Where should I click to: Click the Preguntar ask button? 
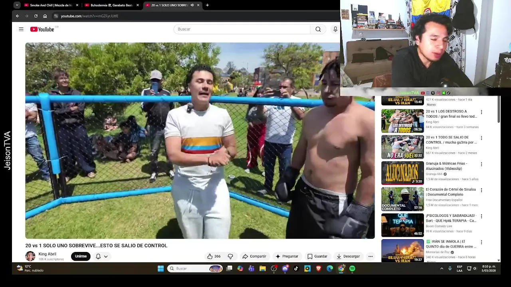(287, 256)
